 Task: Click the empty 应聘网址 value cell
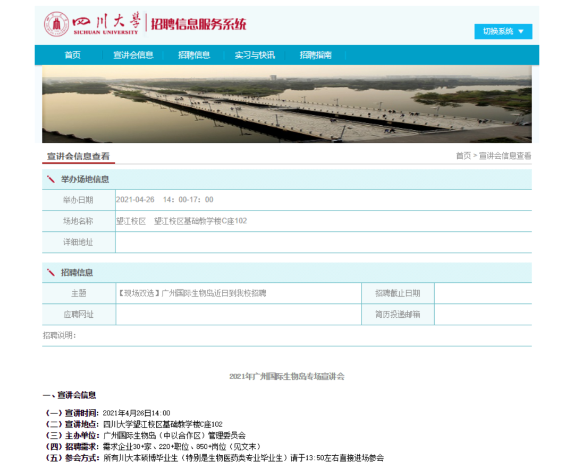238,314
